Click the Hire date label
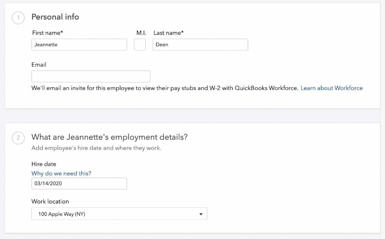The width and height of the screenshot is (385, 239). coord(44,164)
